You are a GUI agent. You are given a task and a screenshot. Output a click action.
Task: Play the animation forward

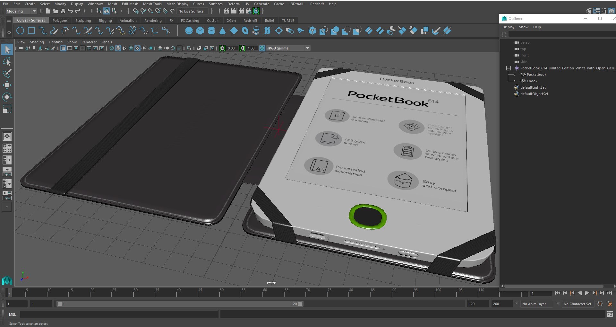(x=587, y=293)
